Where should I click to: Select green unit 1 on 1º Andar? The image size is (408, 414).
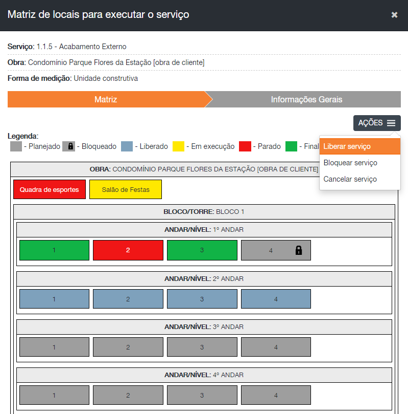(x=54, y=250)
